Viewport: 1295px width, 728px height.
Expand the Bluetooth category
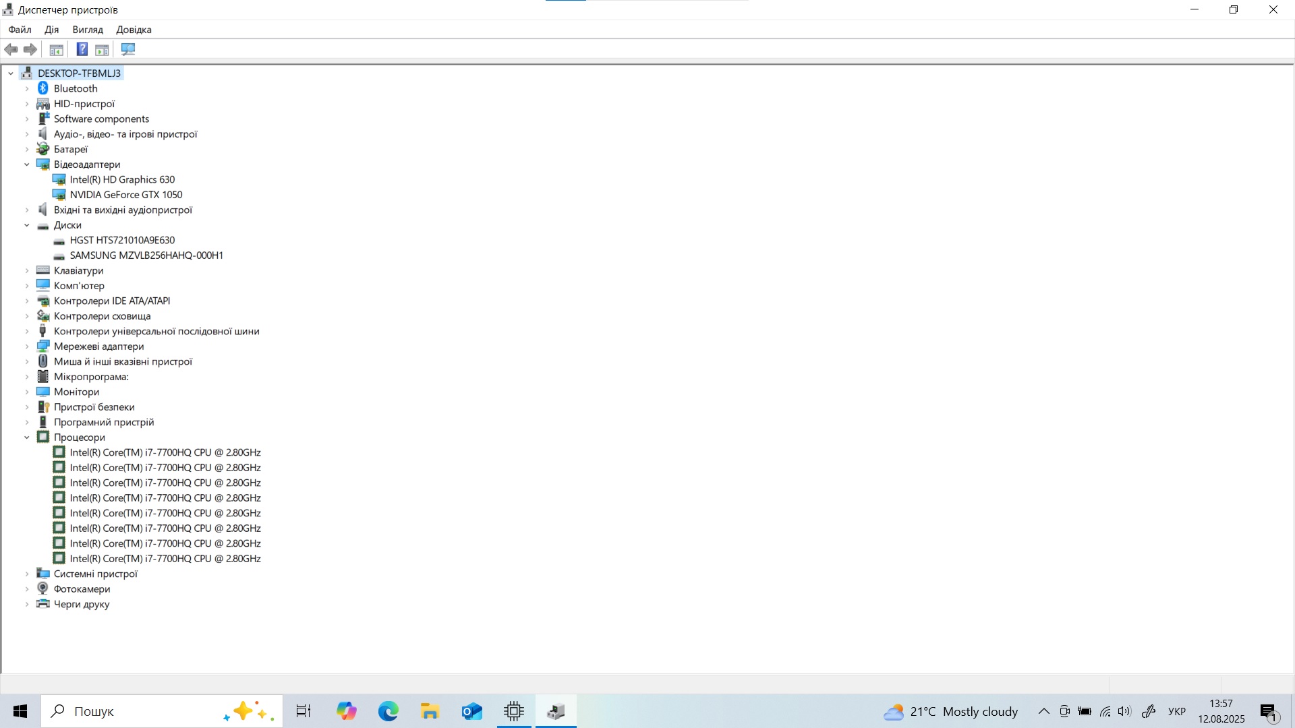pyautogui.click(x=27, y=88)
